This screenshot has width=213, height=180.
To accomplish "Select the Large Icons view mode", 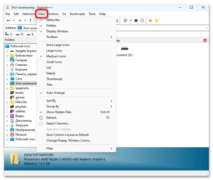I will coord(54,50).
